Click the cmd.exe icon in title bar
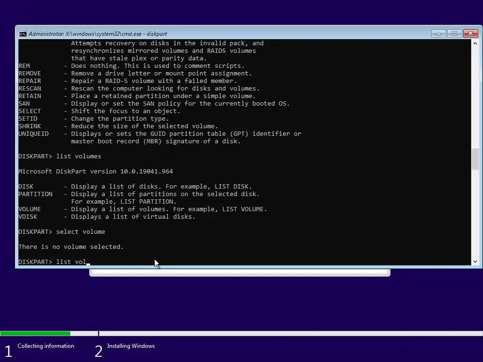 pyautogui.click(x=23, y=34)
